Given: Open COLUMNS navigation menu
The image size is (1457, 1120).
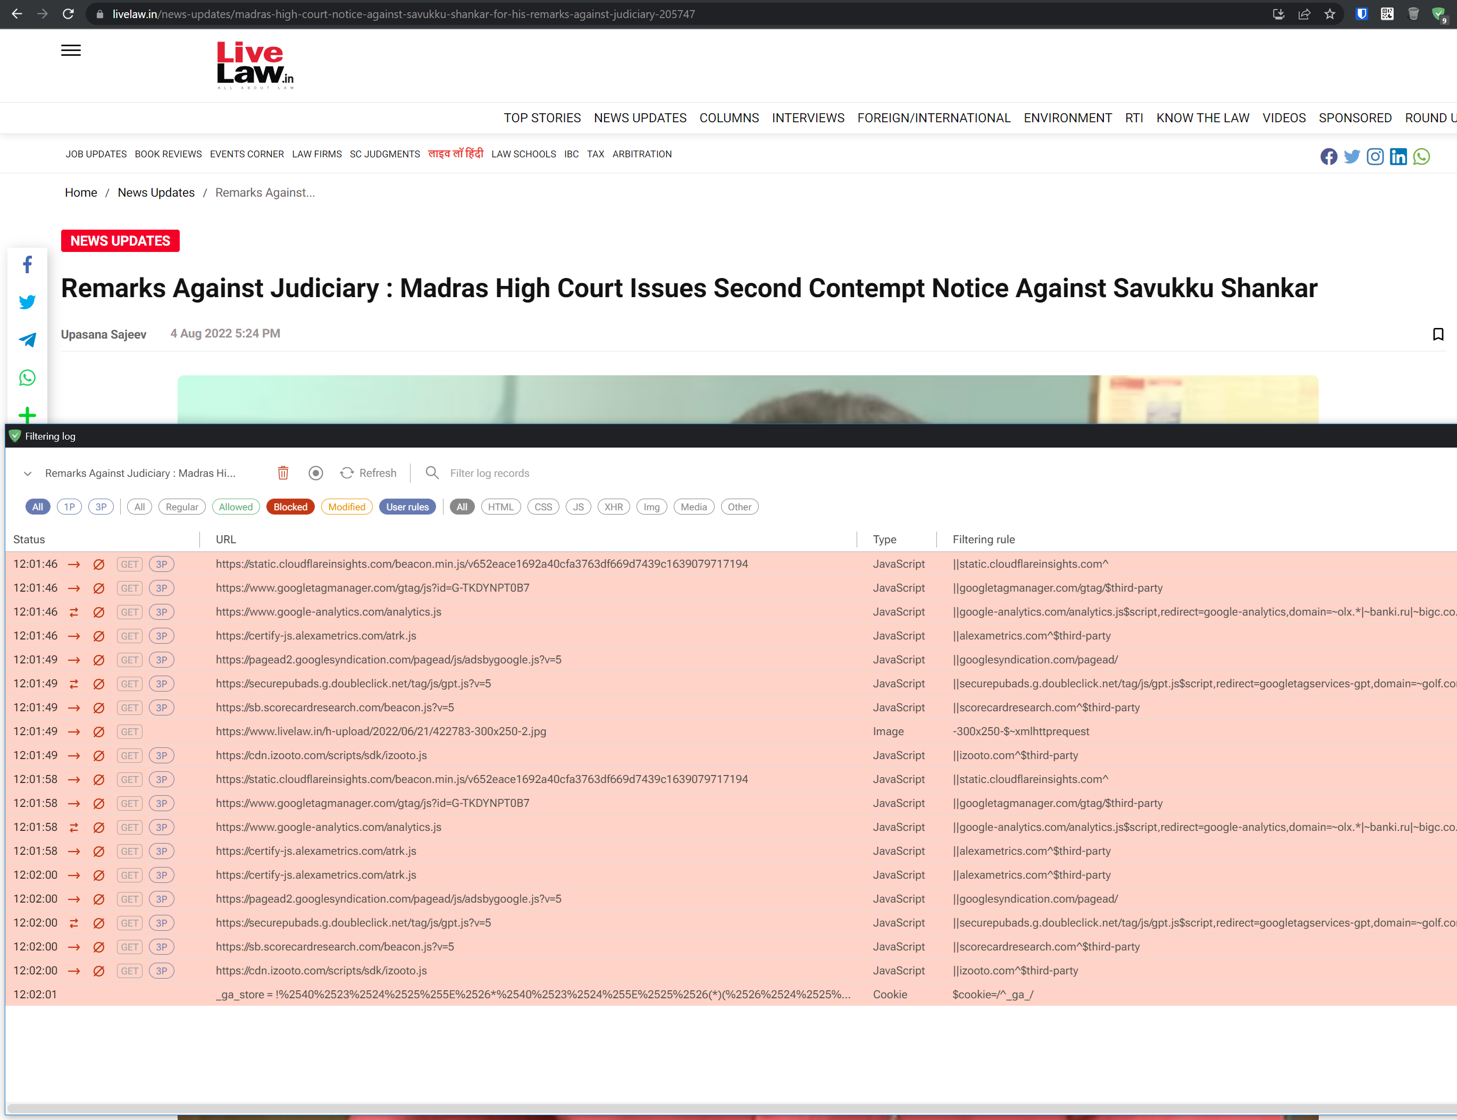Looking at the screenshot, I should click(729, 118).
